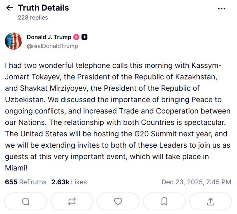237x214 pixels.
Task: Click the Dec 23, 2025 timestamp
Action: (196, 182)
